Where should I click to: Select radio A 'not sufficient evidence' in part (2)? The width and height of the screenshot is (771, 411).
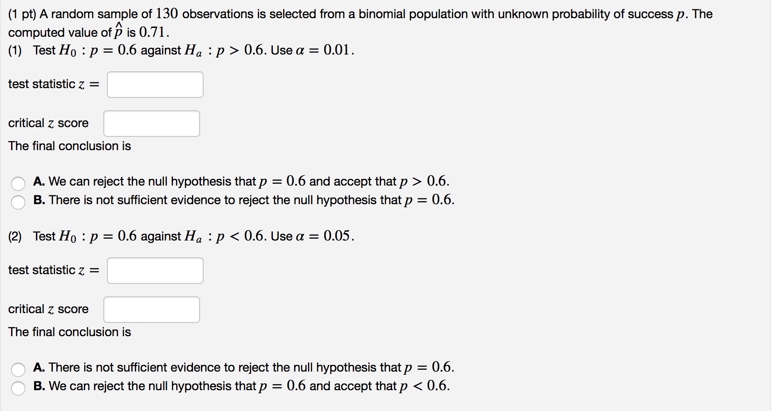tap(18, 369)
